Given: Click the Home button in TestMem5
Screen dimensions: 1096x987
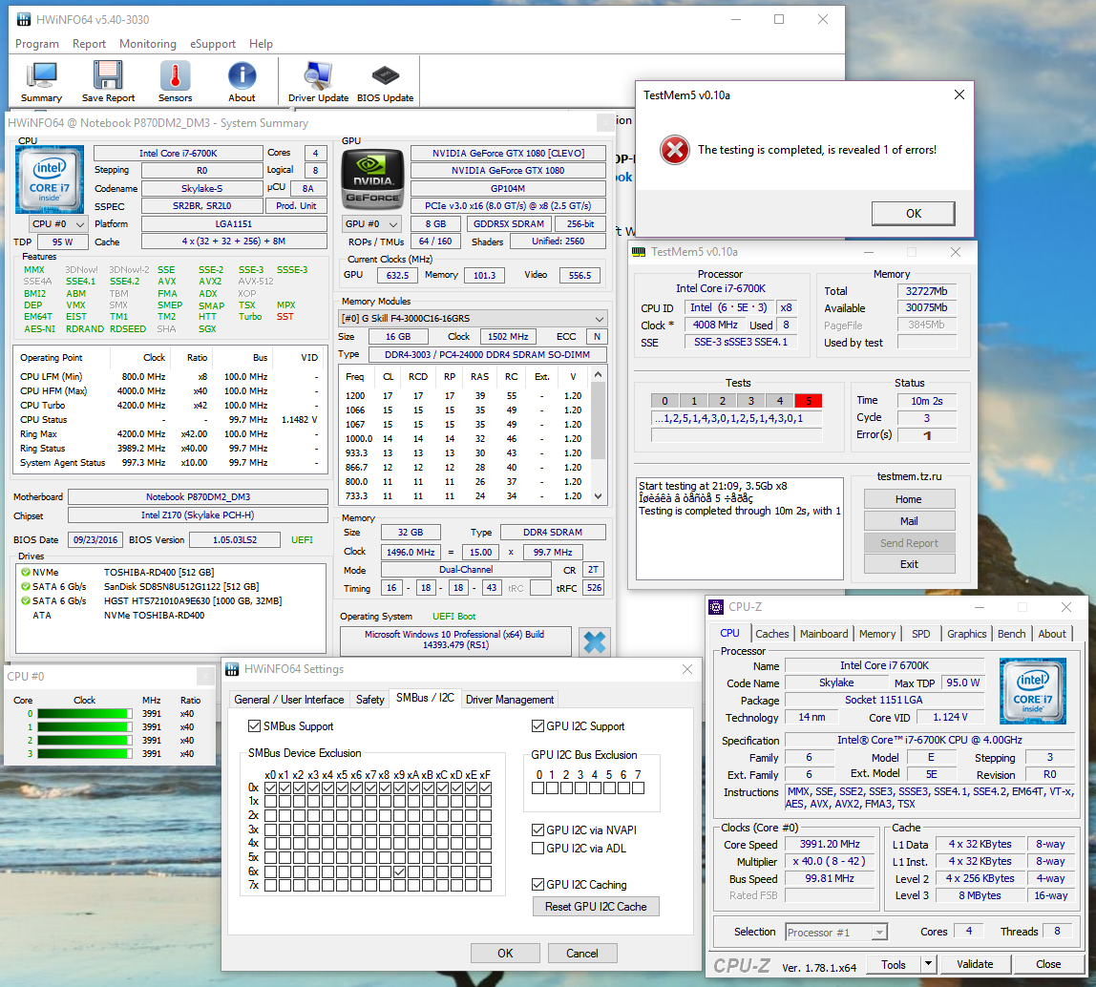Looking at the screenshot, I should [909, 499].
